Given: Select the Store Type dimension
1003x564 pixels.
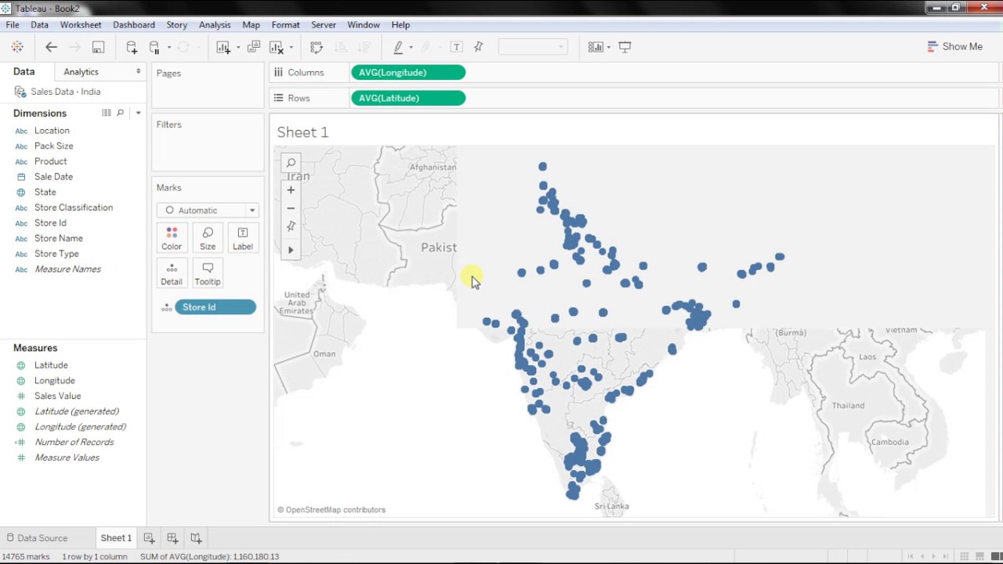Looking at the screenshot, I should click(x=56, y=254).
